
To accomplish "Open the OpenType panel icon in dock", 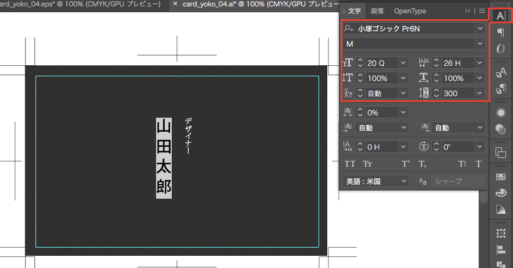I will 500,49.
